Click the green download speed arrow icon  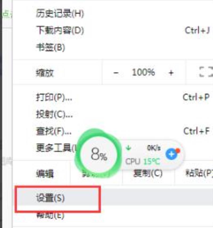coord(128,148)
